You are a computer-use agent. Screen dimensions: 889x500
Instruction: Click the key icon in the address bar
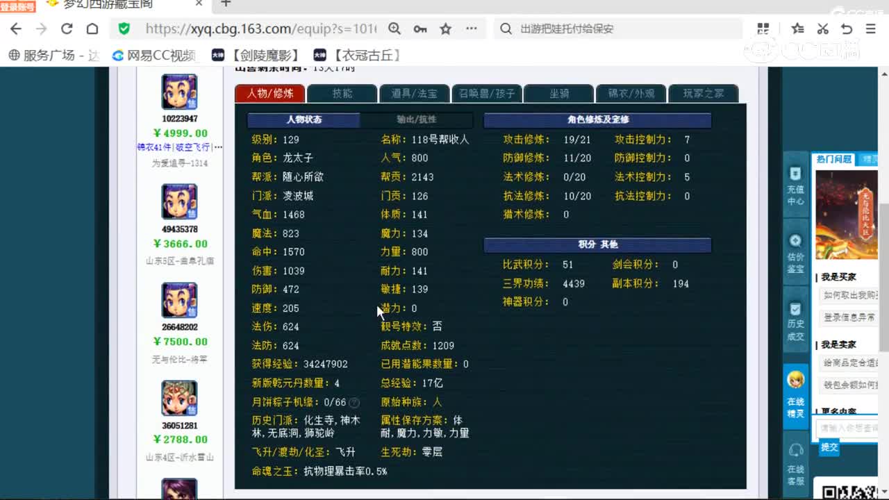coord(420,28)
